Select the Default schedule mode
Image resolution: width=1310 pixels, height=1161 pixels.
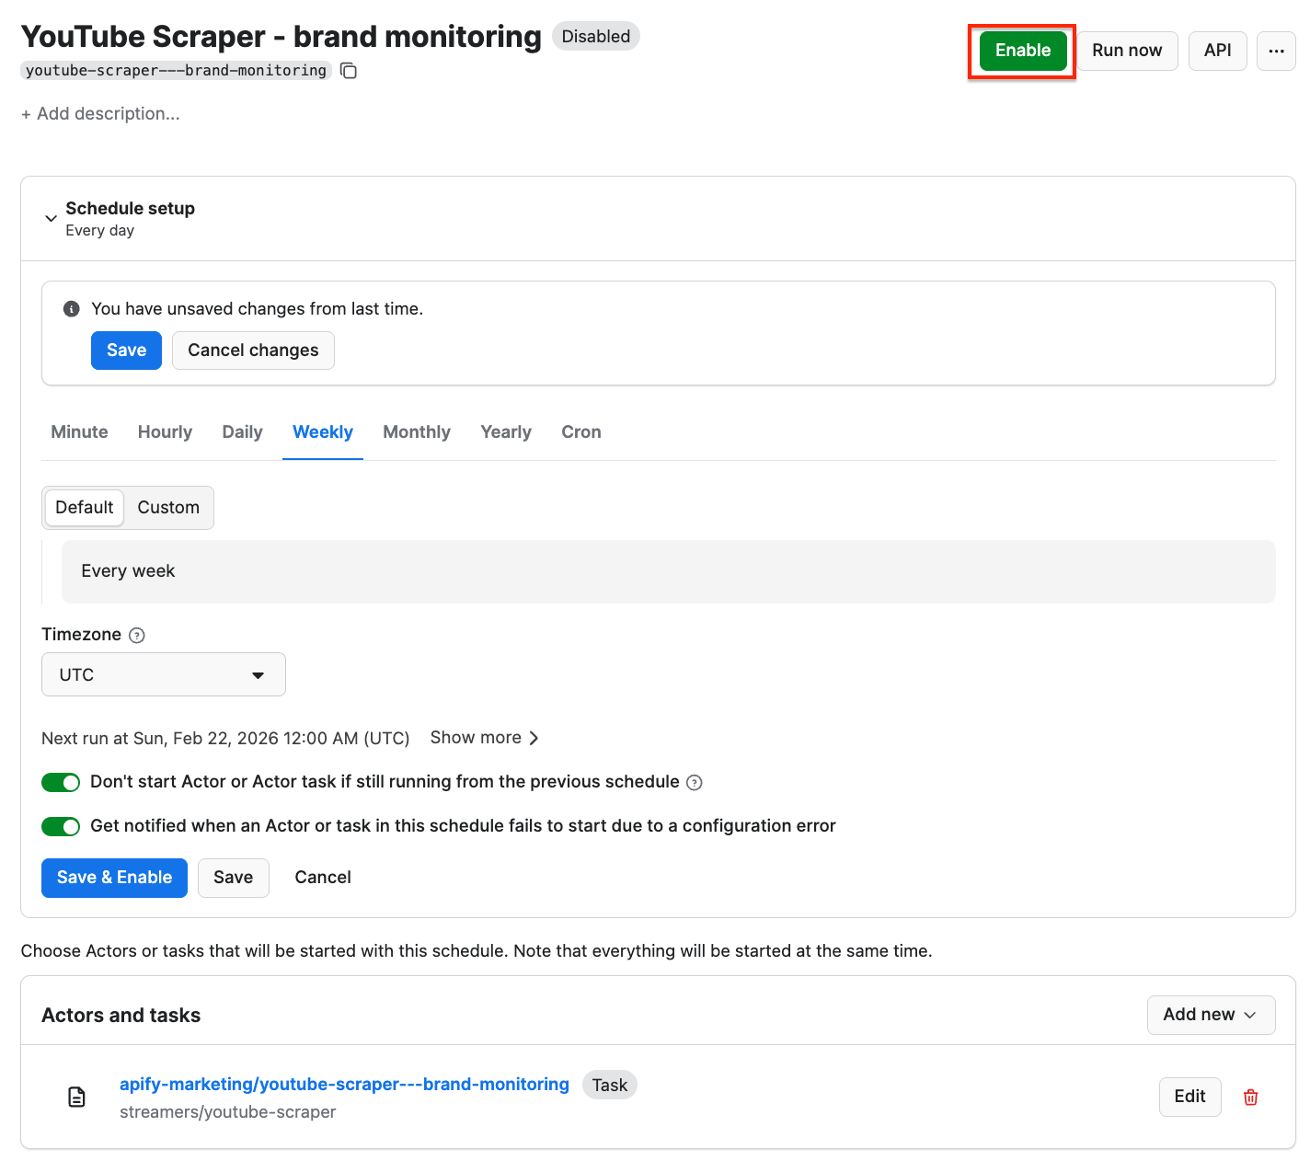coord(85,508)
